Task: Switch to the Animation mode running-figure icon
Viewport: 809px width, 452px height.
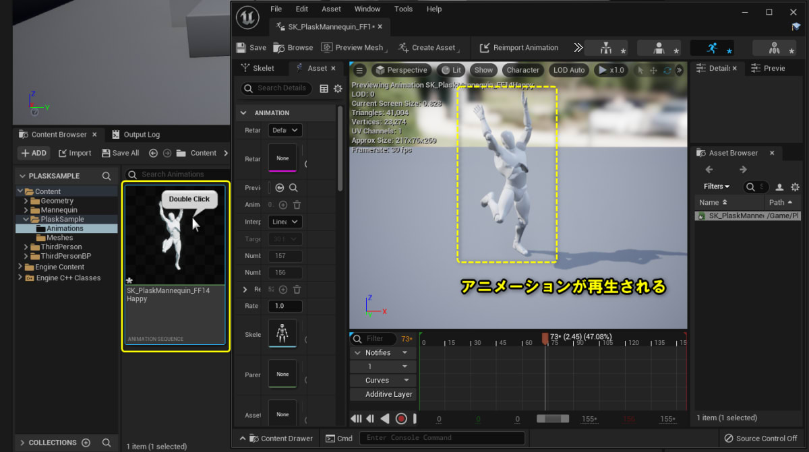Action: click(x=712, y=49)
